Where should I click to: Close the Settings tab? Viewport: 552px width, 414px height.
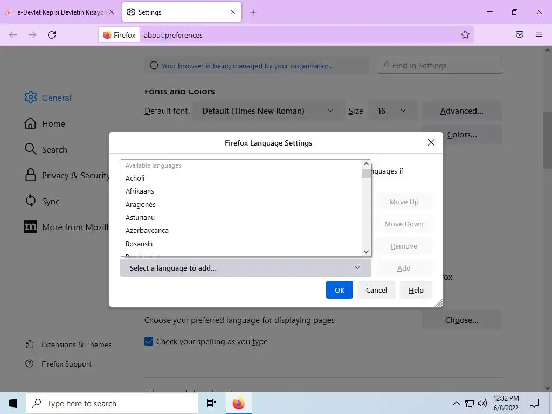(x=233, y=12)
